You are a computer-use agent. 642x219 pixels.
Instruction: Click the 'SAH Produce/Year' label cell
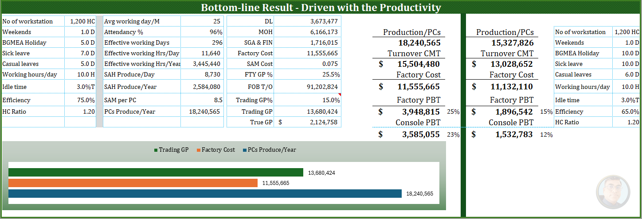(x=142, y=87)
